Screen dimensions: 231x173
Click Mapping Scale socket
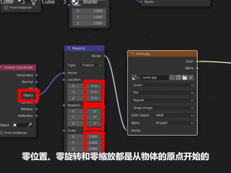[x=64, y=130]
